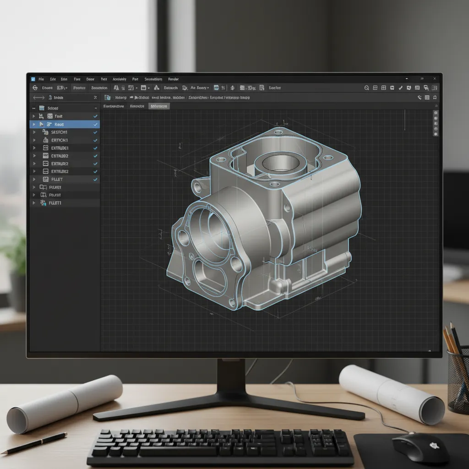
Task: Expand the EXTICH1 tree node arrow
Action: click(x=33, y=140)
